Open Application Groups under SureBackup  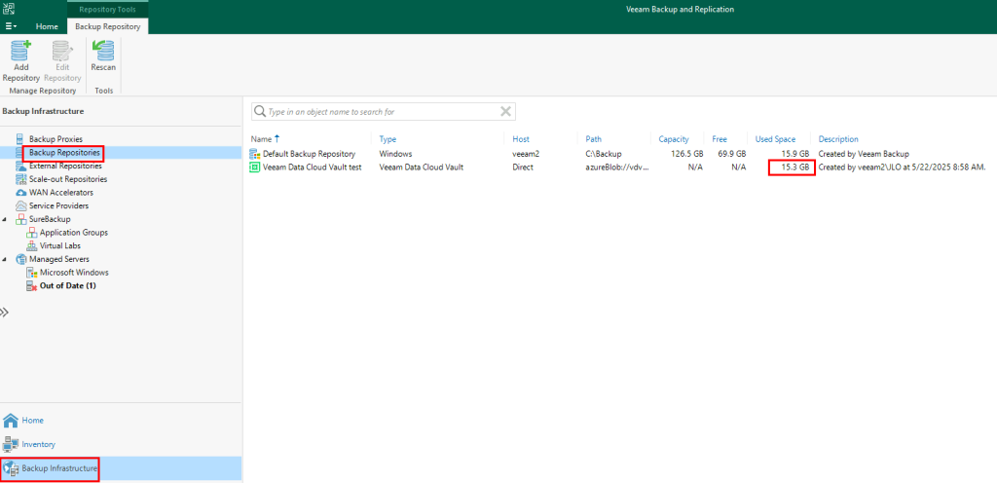point(74,233)
